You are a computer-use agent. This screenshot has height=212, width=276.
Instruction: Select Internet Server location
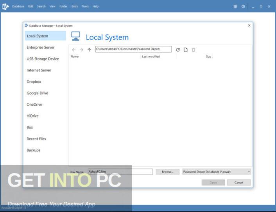point(39,70)
